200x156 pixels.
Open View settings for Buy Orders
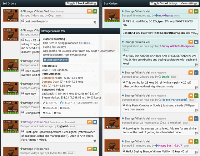tap(189, 3)
